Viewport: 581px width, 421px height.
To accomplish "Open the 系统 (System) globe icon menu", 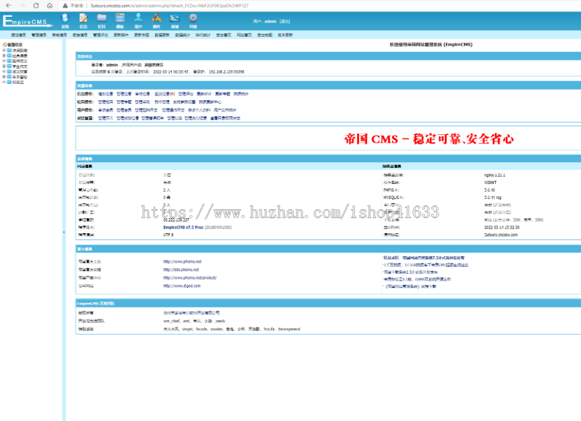I will point(65,21).
